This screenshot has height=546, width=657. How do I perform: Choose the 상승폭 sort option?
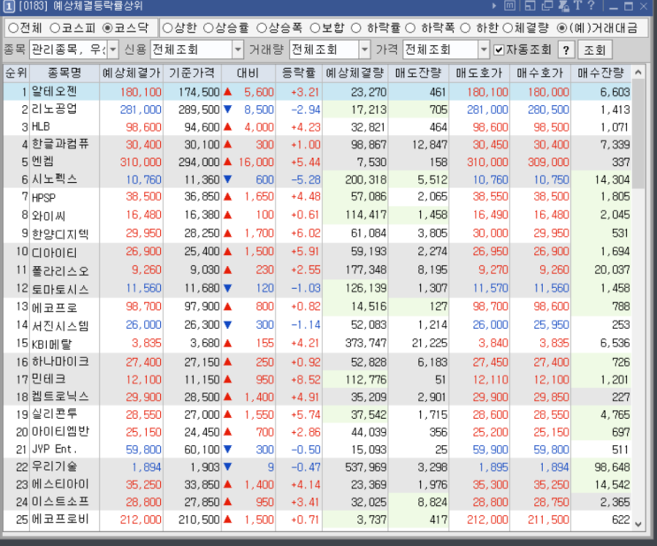279,28
